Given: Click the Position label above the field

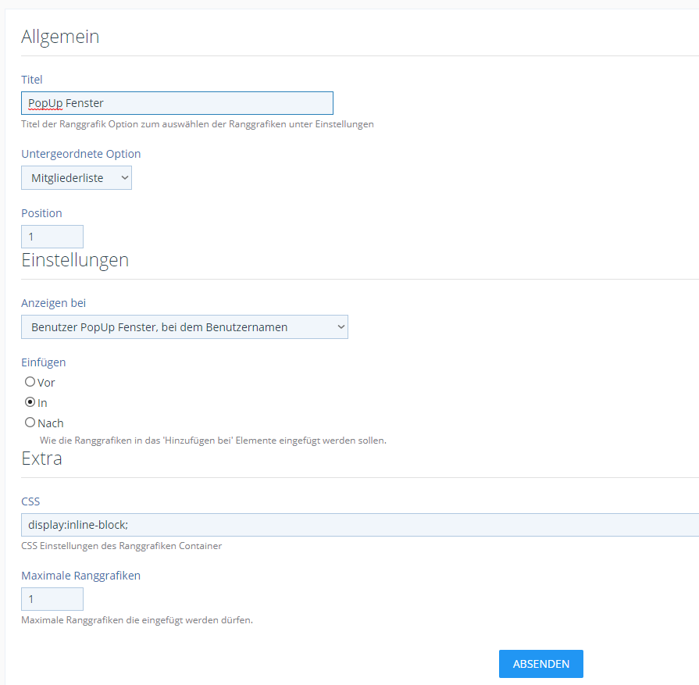Looking at the screenshot, I should (x=41, y=213).
